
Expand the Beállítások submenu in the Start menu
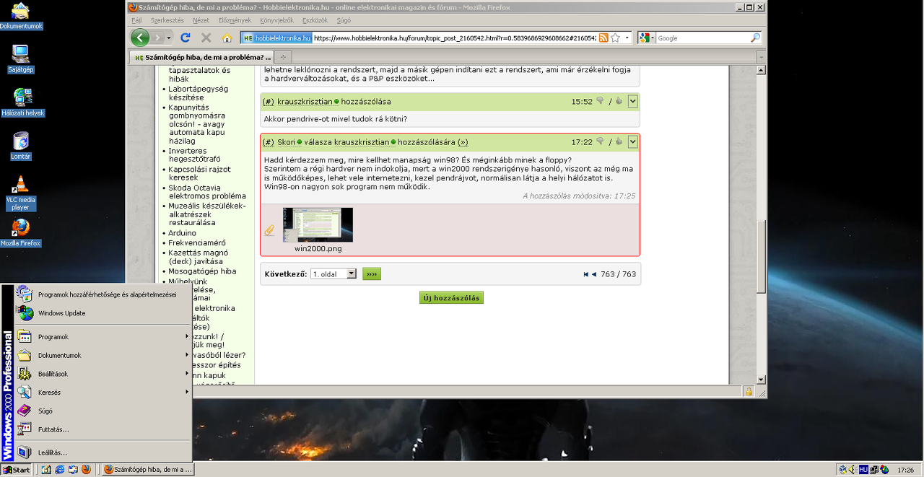tap(103, 374)
